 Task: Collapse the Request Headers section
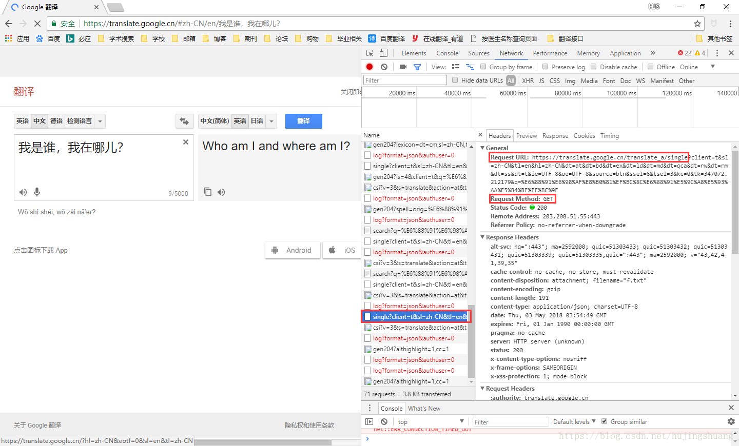click(482, 388)
